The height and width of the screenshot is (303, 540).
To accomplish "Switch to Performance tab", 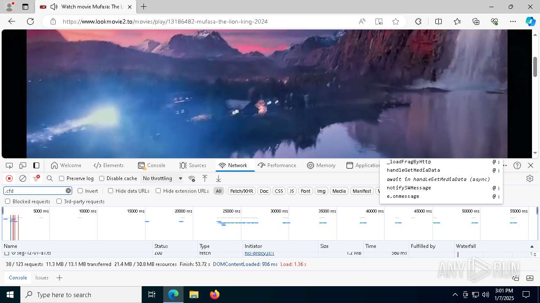I will [x=277, y=165].
